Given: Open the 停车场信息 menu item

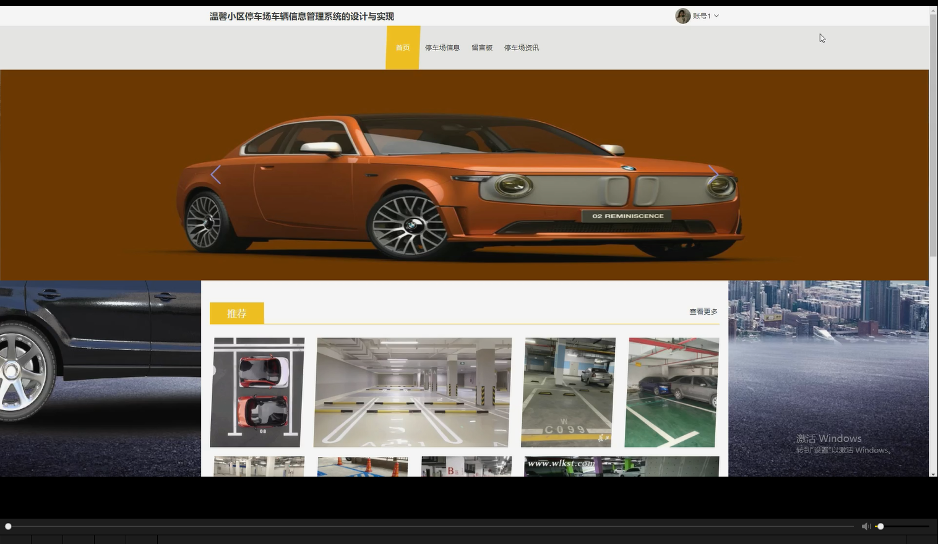Looking at the screenshot, I should coord(442,48).
